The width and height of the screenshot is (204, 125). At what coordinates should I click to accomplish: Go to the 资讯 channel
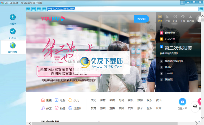(x=159, y=100)
